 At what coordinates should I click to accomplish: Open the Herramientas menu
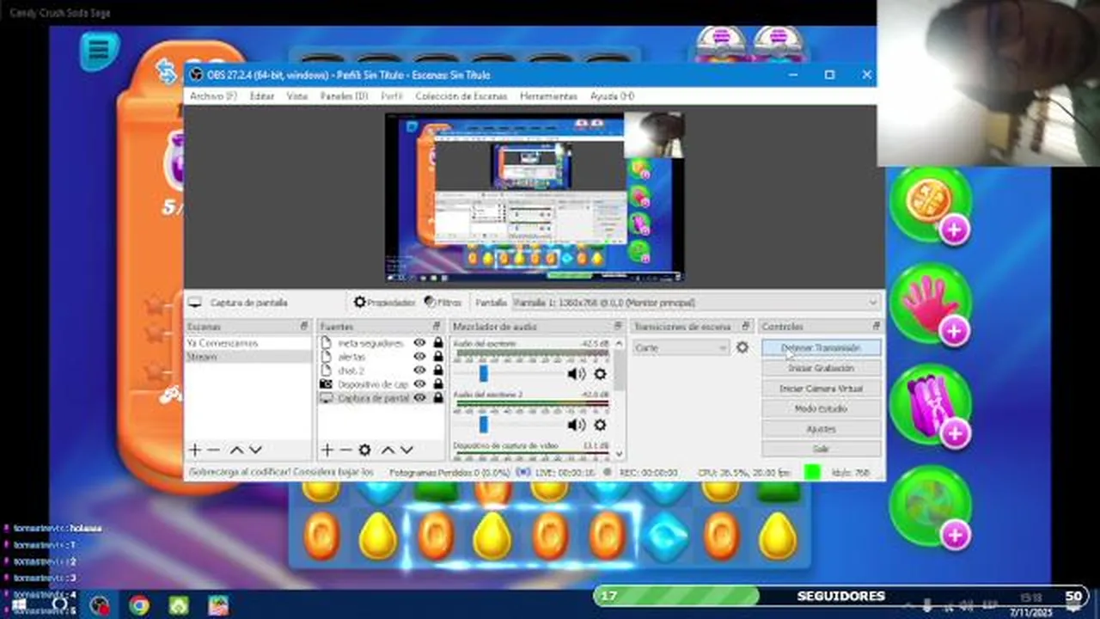(548, 96)
